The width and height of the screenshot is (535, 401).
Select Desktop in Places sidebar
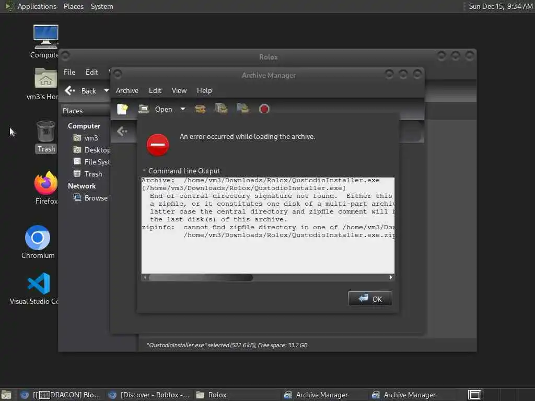point(91,150)
